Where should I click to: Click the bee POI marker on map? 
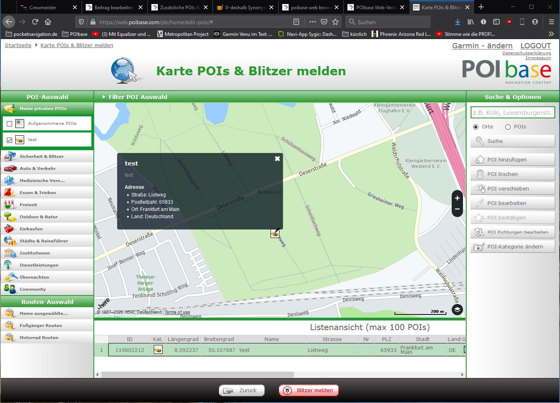point(275,233)
